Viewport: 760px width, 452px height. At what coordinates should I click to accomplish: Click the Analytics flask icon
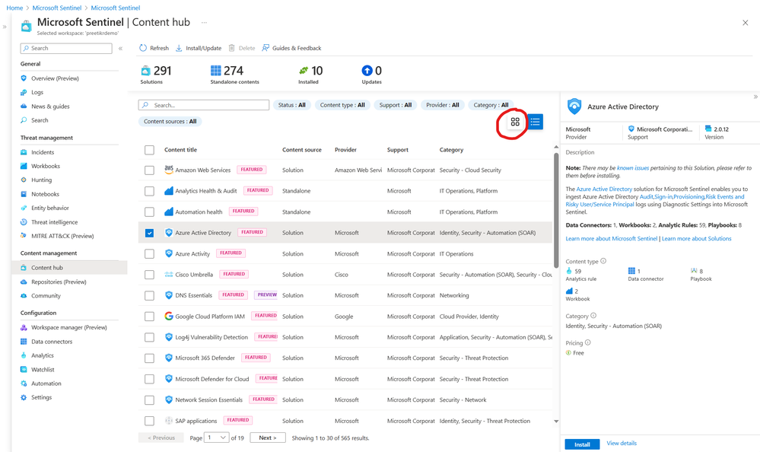click(x=24, y=355)
